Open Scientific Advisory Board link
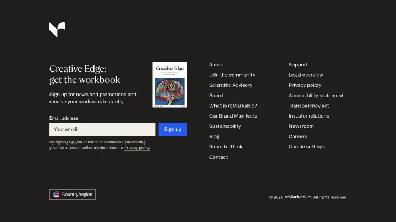The width and height of the screenshot is (396, 222). click(x=230, y=90)
